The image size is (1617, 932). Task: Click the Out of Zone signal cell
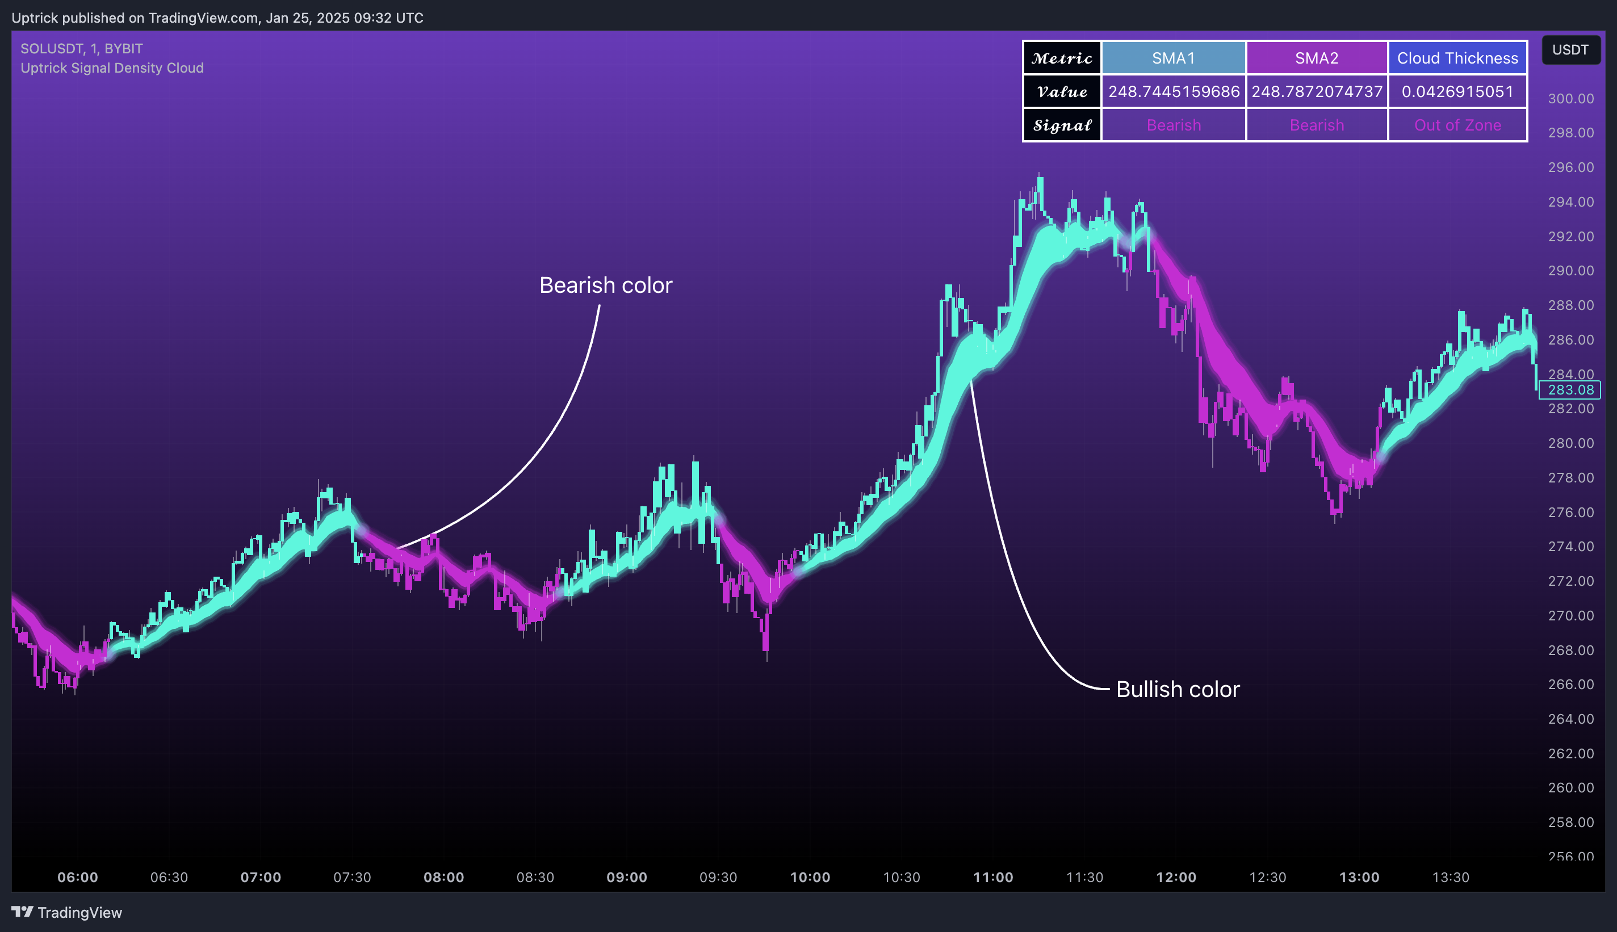pos(1457,125)
